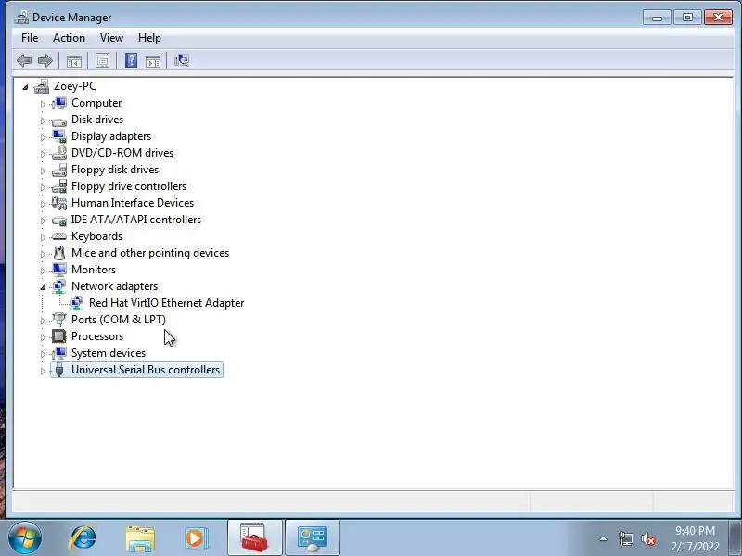Select Red Hat VirtIO Ethernet Adapter
Viewport: 742px width, 556px height.
pyautogui.click(x=167, y=303)
